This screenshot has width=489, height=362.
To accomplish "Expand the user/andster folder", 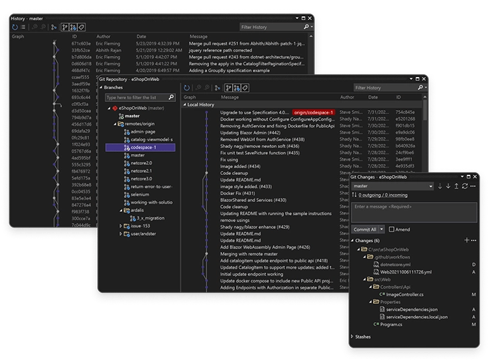I will (x=121, y=234).
